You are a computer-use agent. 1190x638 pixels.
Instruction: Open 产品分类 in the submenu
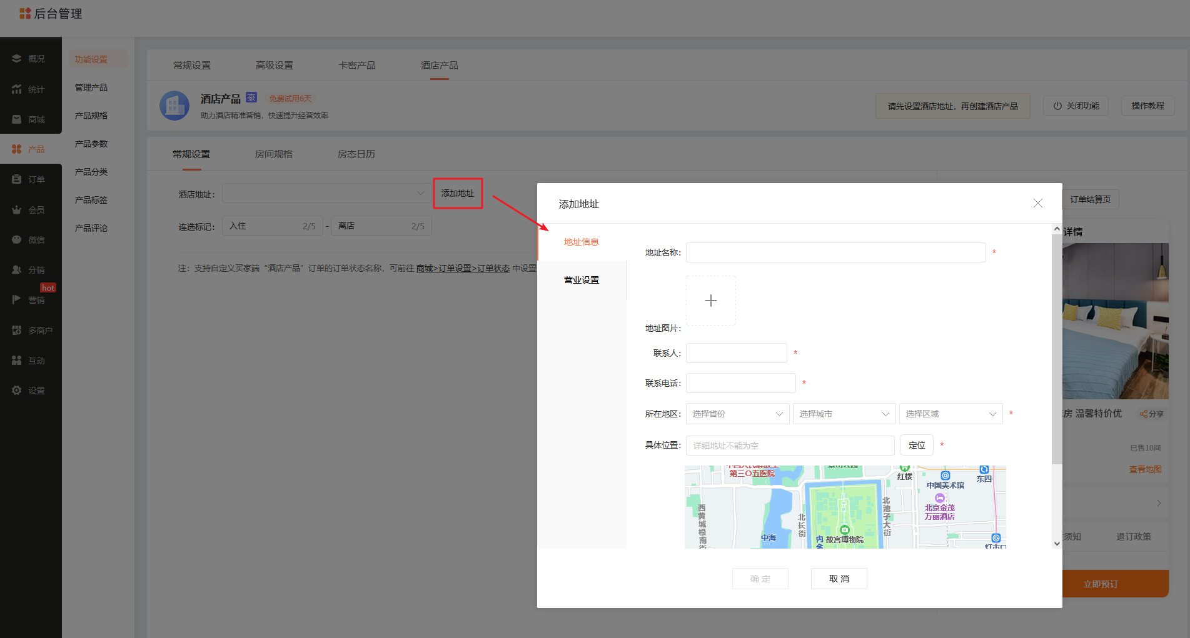91,172
